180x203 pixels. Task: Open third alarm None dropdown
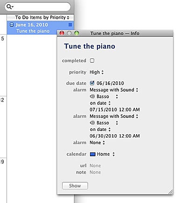tap(97, 143)
